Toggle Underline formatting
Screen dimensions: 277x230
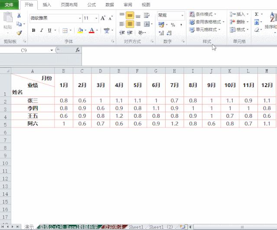pyautogui.click(x=50, y=30)
